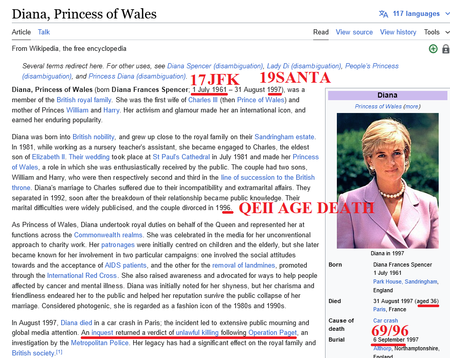
Task: Follow the Charles III link
Action: [x=199, y=100]
